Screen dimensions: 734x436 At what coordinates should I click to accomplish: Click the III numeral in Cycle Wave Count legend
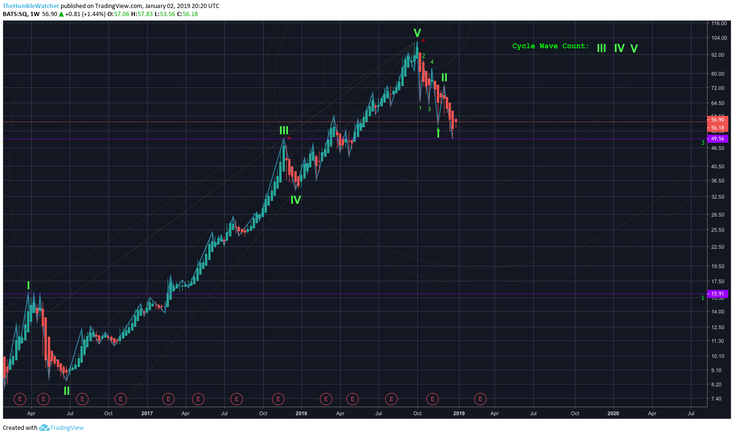click(x=601, y=48)
